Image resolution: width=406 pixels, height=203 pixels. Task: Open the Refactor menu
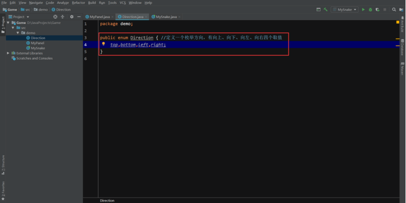[x=78, y=2]
